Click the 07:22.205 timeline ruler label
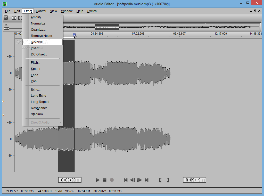This screenshot has width=264, height=196. pos(138,34)
